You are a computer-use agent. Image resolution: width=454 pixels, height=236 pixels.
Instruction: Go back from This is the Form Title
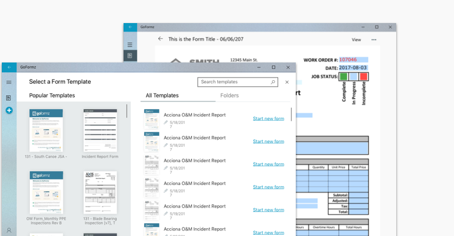coord(161,39)
